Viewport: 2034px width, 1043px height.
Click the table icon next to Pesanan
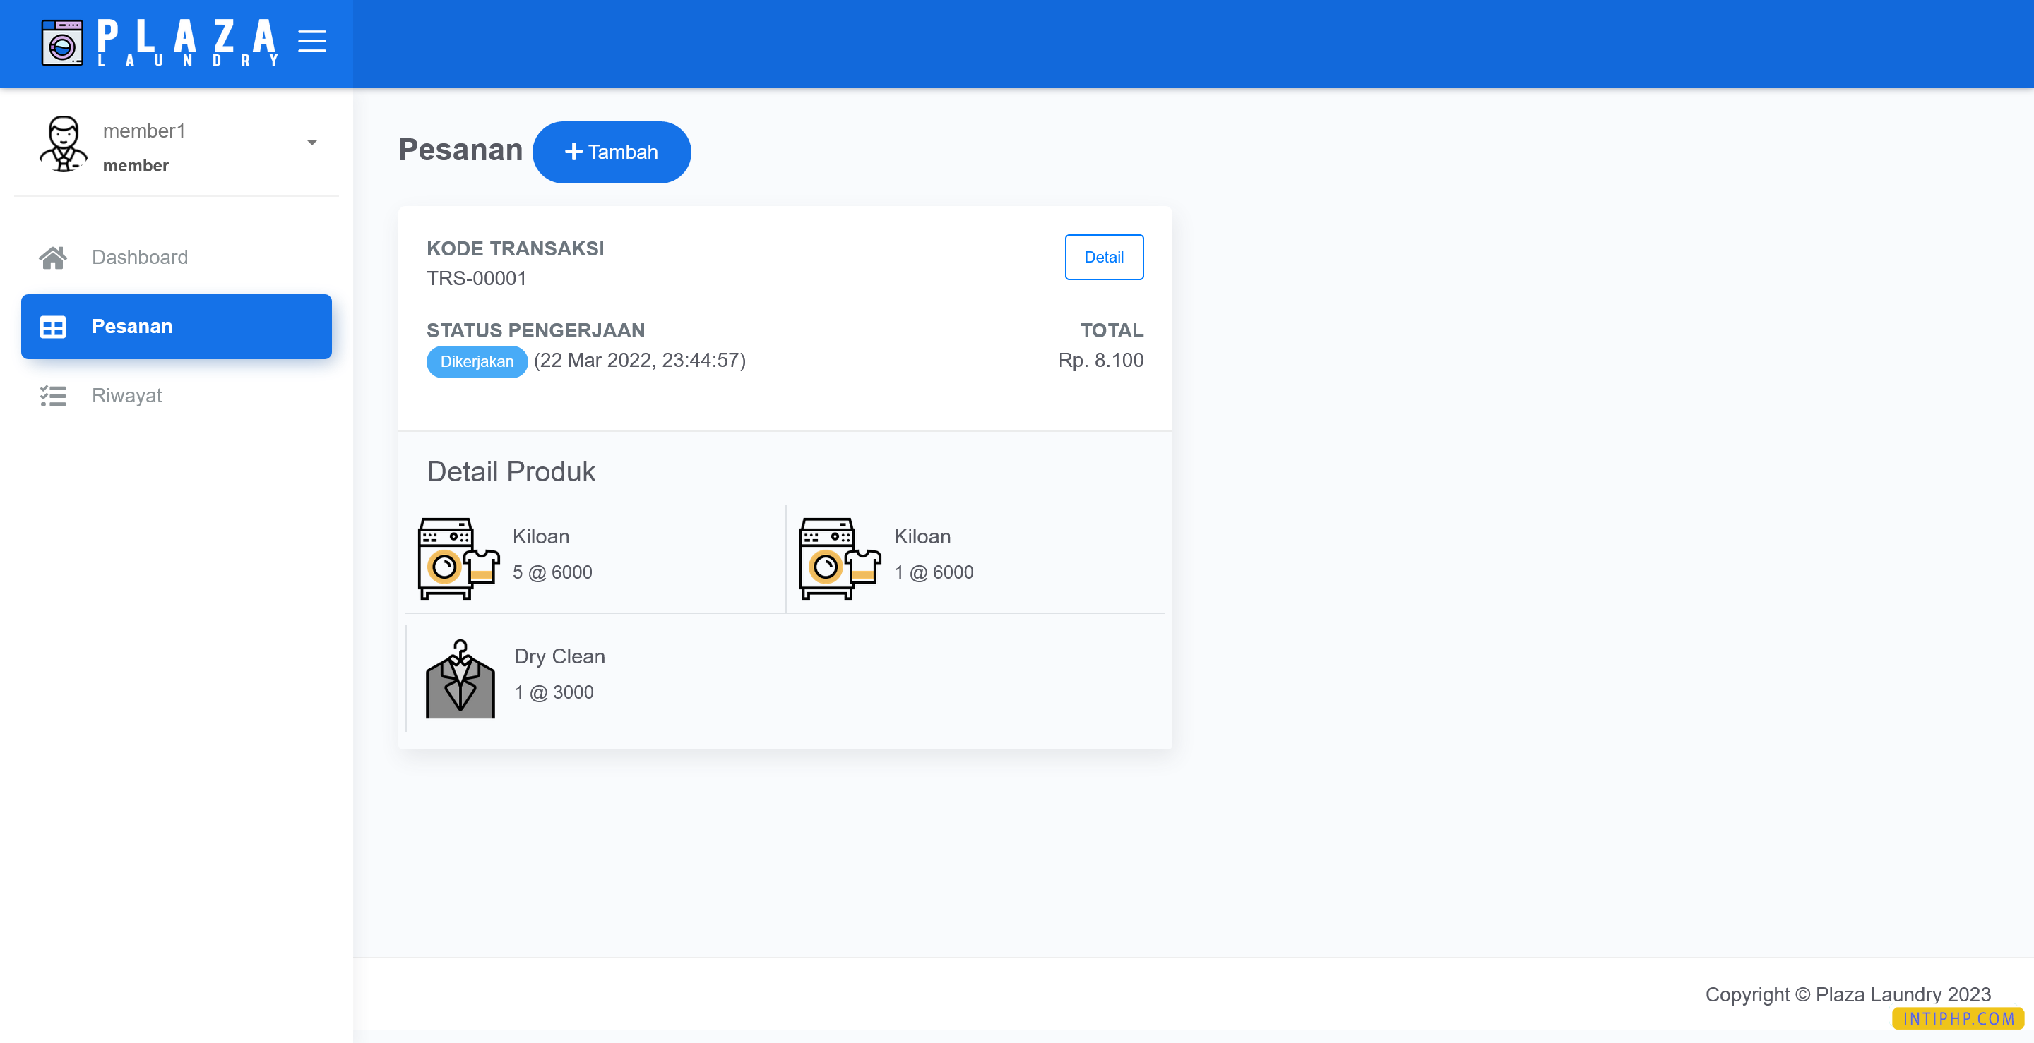tap(53, 327)
